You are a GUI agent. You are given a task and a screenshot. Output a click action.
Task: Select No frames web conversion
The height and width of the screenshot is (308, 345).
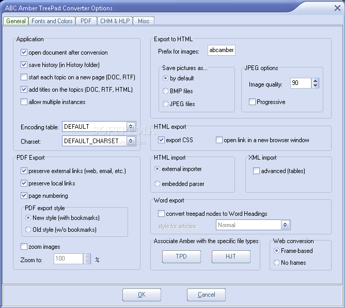coord(276,262)
